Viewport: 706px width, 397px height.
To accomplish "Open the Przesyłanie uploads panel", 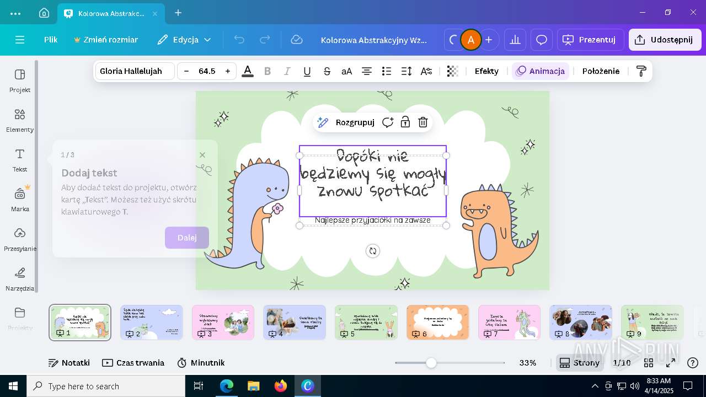I will 20,239.
